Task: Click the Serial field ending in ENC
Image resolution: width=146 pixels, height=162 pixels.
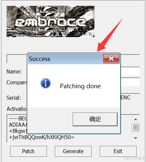Action: coord(130,98)
